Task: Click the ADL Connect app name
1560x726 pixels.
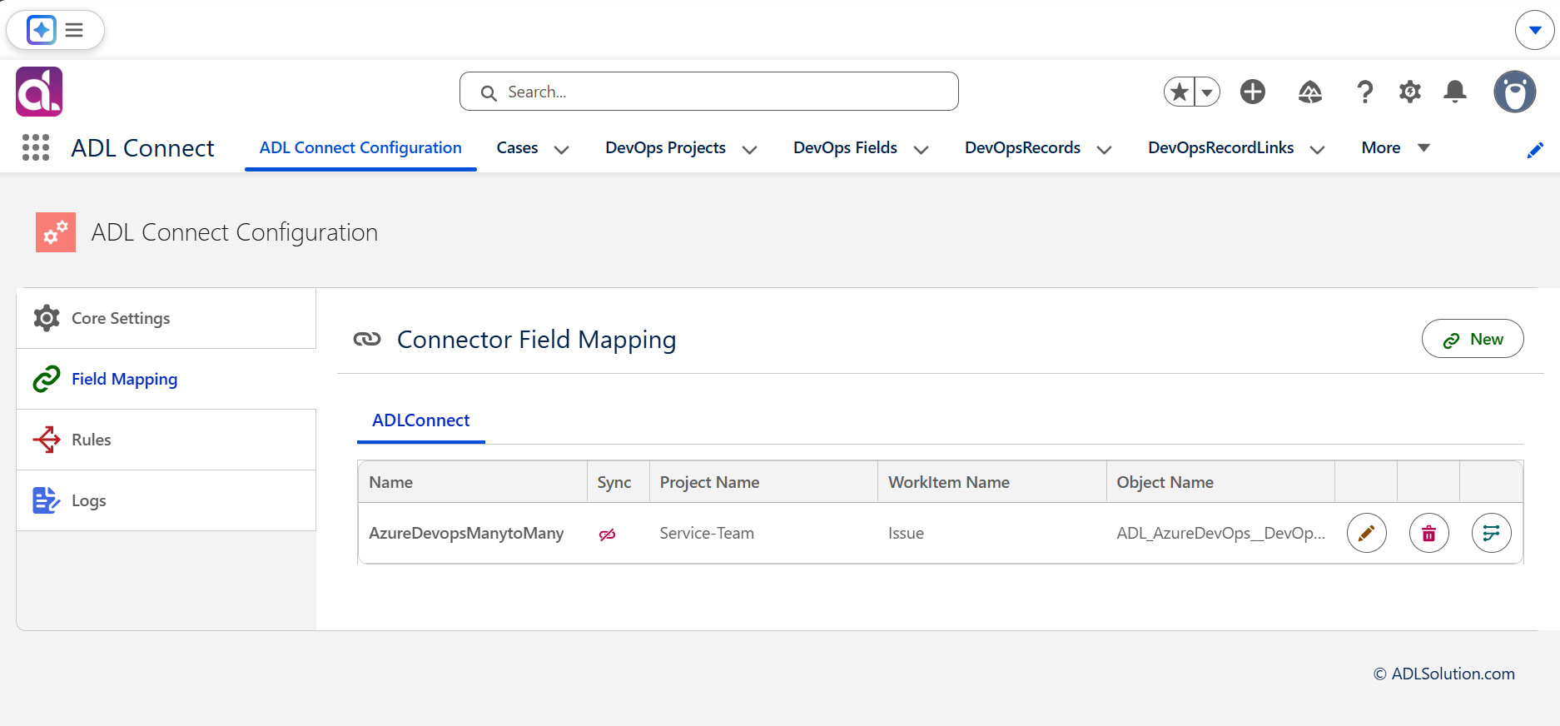Action: [x=142, y=147]
